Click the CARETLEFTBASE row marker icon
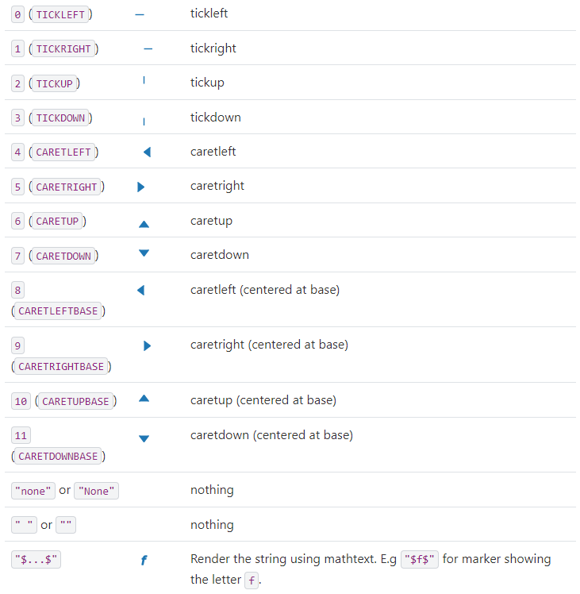 pos(141,291)
